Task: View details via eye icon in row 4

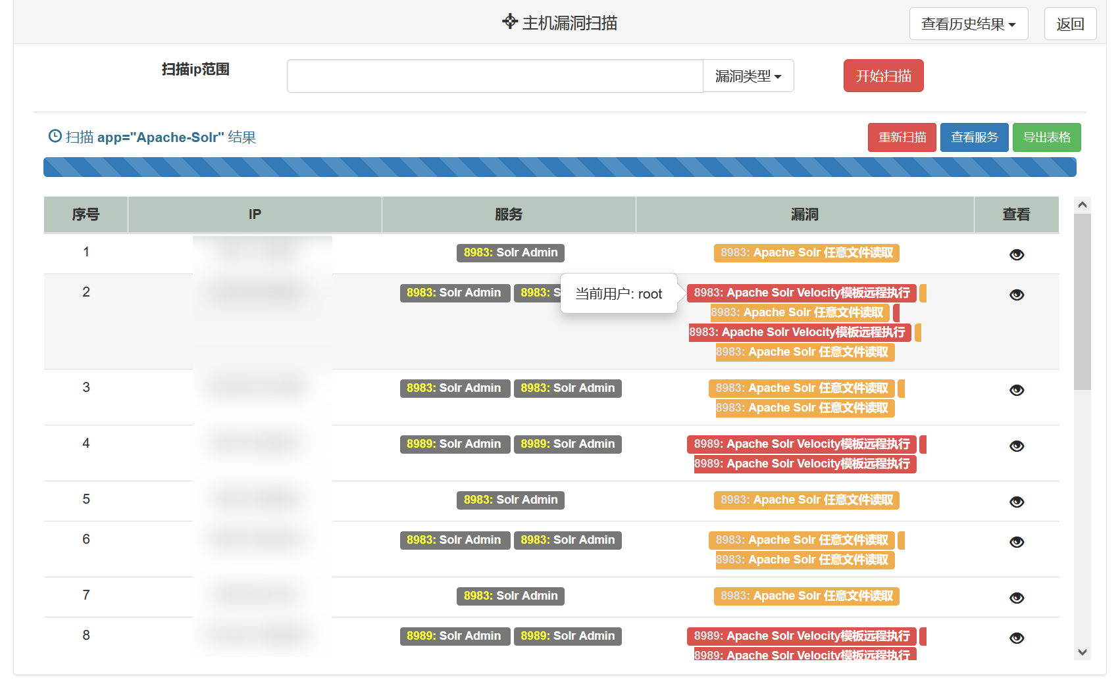Action: point(1017,446)
